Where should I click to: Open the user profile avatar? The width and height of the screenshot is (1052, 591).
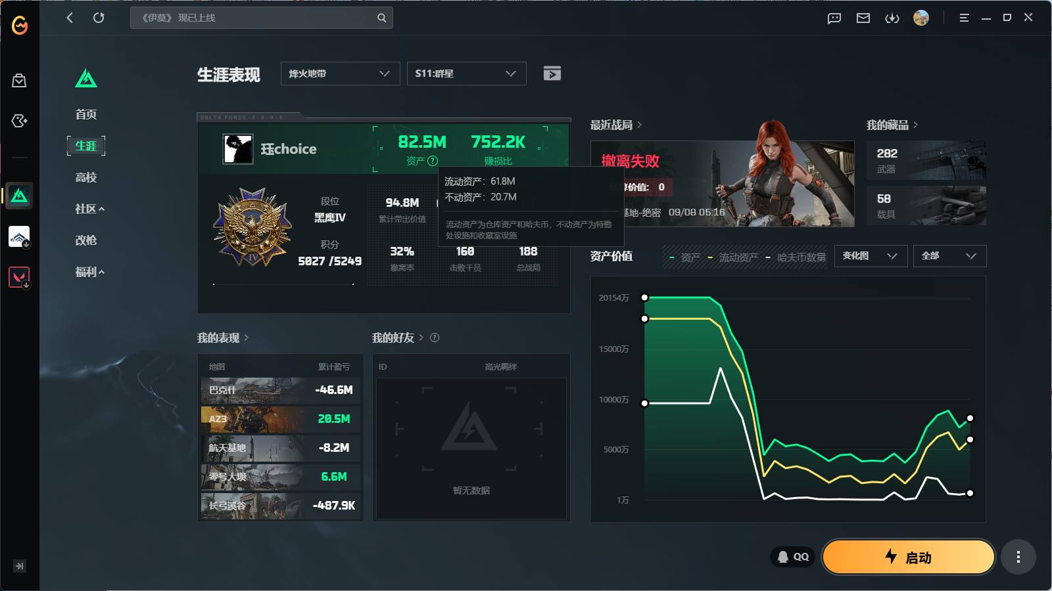click(920, 18)
